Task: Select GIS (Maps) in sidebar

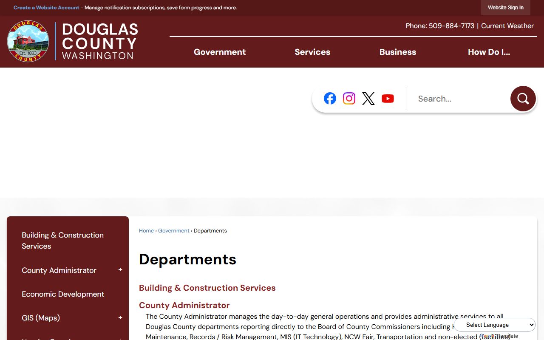Action: tap(41, 318)
